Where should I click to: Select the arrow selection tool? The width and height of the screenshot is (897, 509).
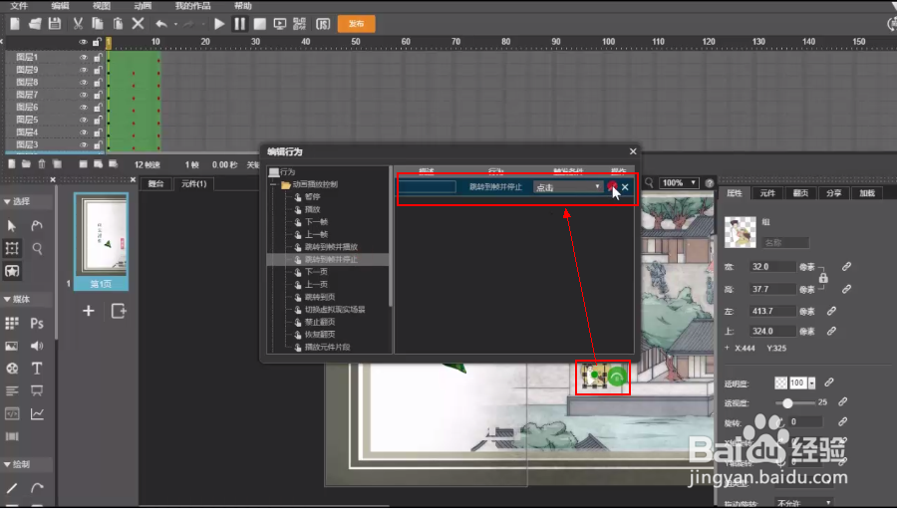point(11,225)
